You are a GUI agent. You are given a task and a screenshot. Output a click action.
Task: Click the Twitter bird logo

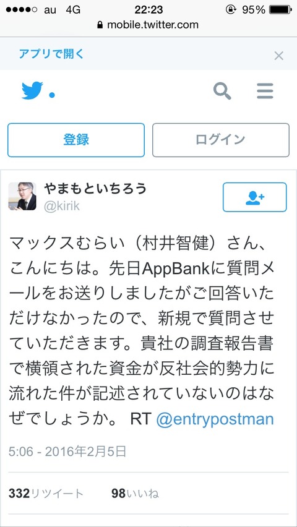click(x=32, y=91)
